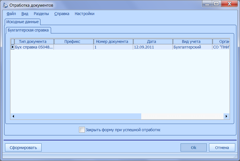Click the application icon in the title bar
The height and width of the screenshot is (161, 240).
5,5
